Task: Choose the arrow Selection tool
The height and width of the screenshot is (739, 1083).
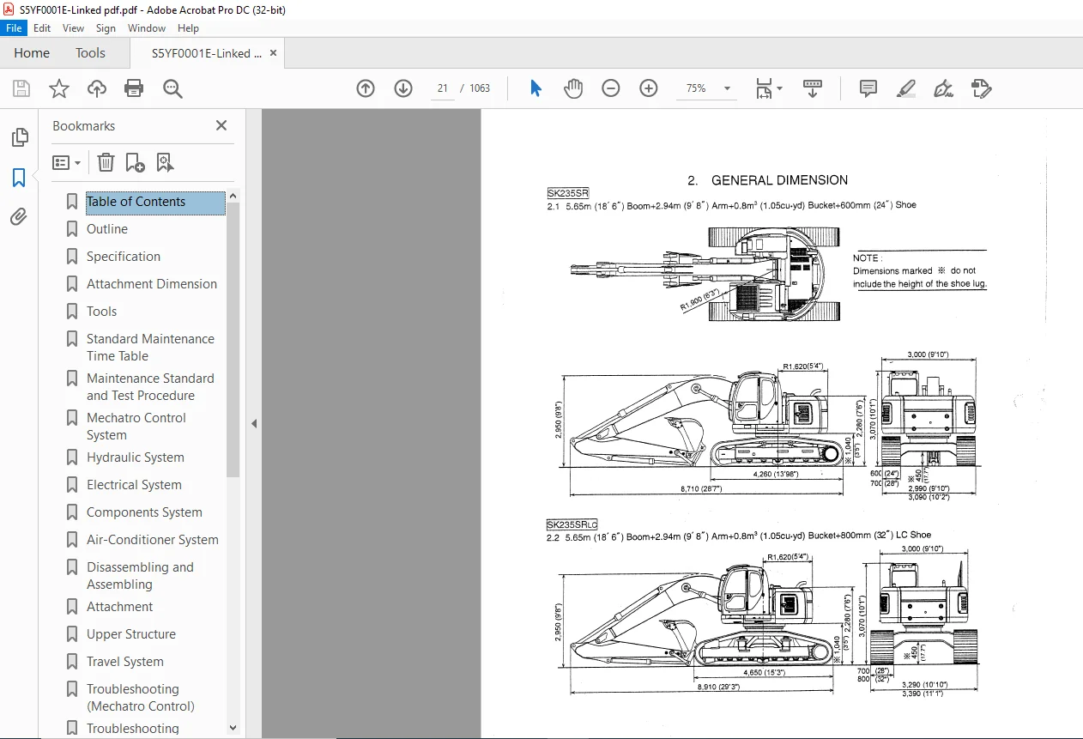Action: pyautogui.click(x=536, y=88)
